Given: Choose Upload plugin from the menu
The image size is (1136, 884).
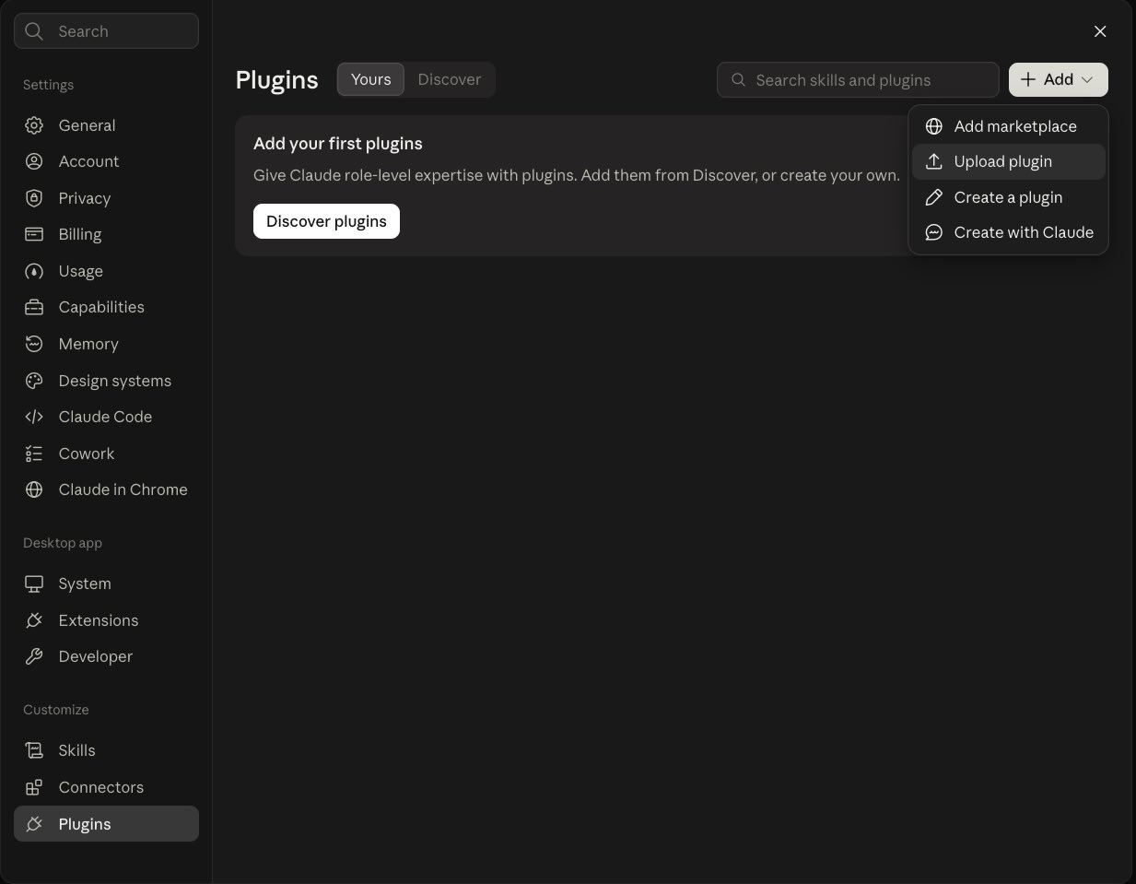Looking at the screenshot, I should coord(1008,161).
